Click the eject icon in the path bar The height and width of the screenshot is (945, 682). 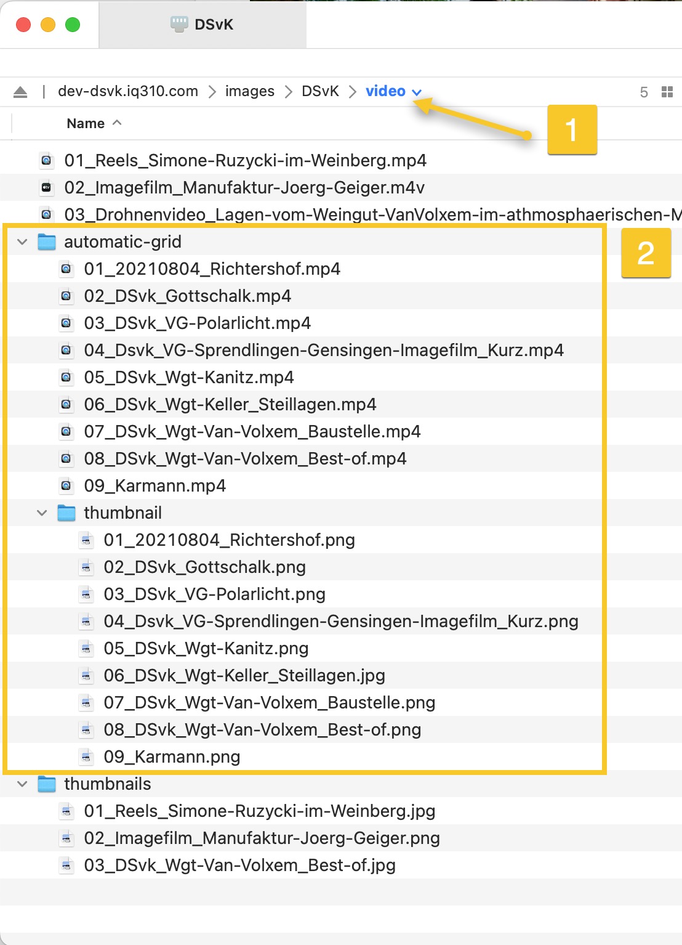pyautogui.click(x=20, y=92)
